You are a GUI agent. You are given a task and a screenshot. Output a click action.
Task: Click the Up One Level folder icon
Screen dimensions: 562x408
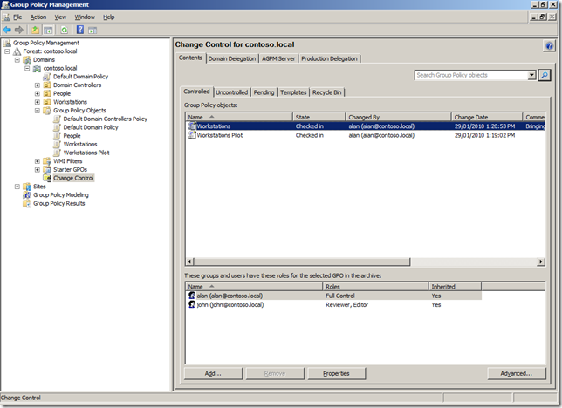coord(36,30)
